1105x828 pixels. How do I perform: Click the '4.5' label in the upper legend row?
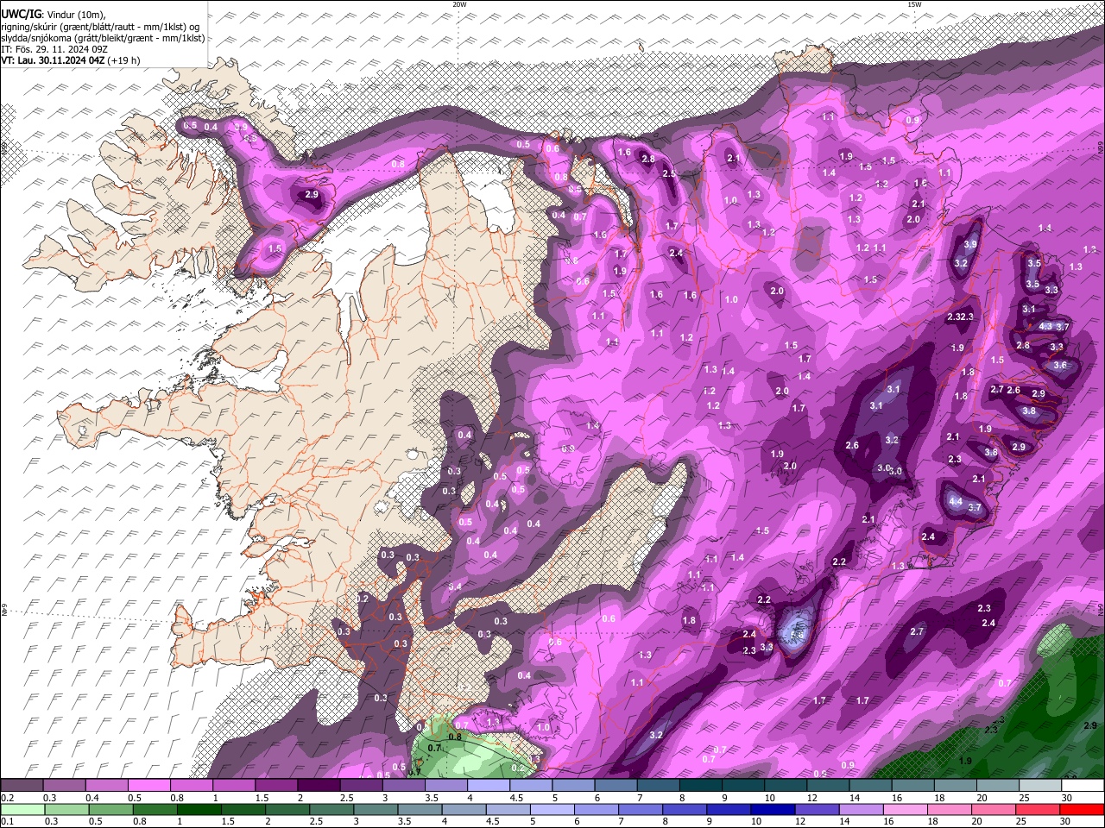pyautogui.click(x=517, y=798)
